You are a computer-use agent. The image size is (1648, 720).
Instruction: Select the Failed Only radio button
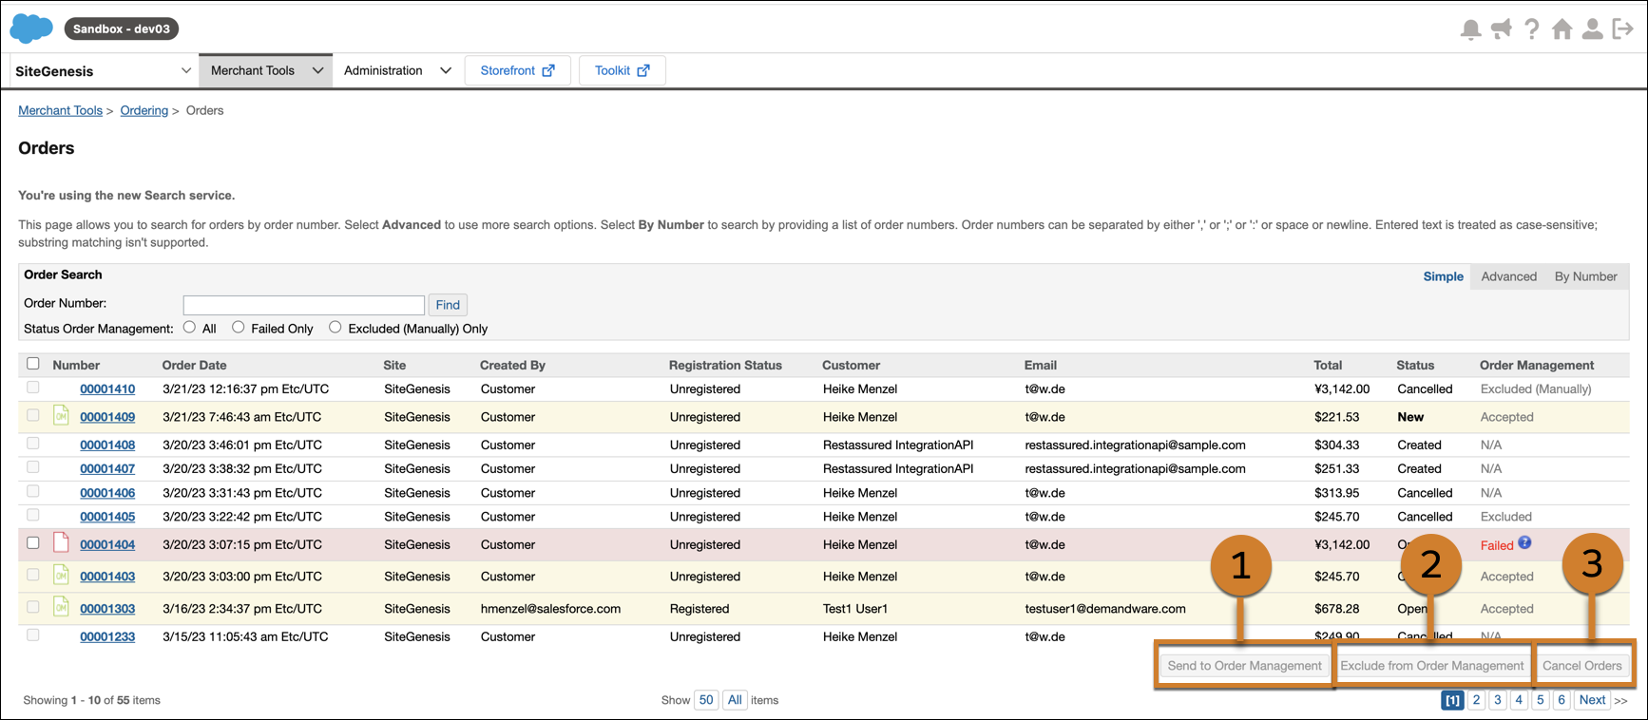[239, 328]
